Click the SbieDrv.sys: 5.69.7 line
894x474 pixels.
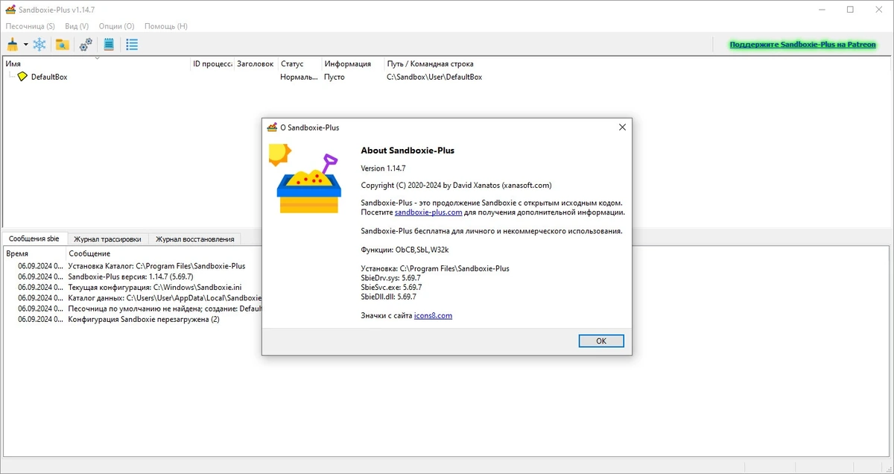click(x=391, y=277)
